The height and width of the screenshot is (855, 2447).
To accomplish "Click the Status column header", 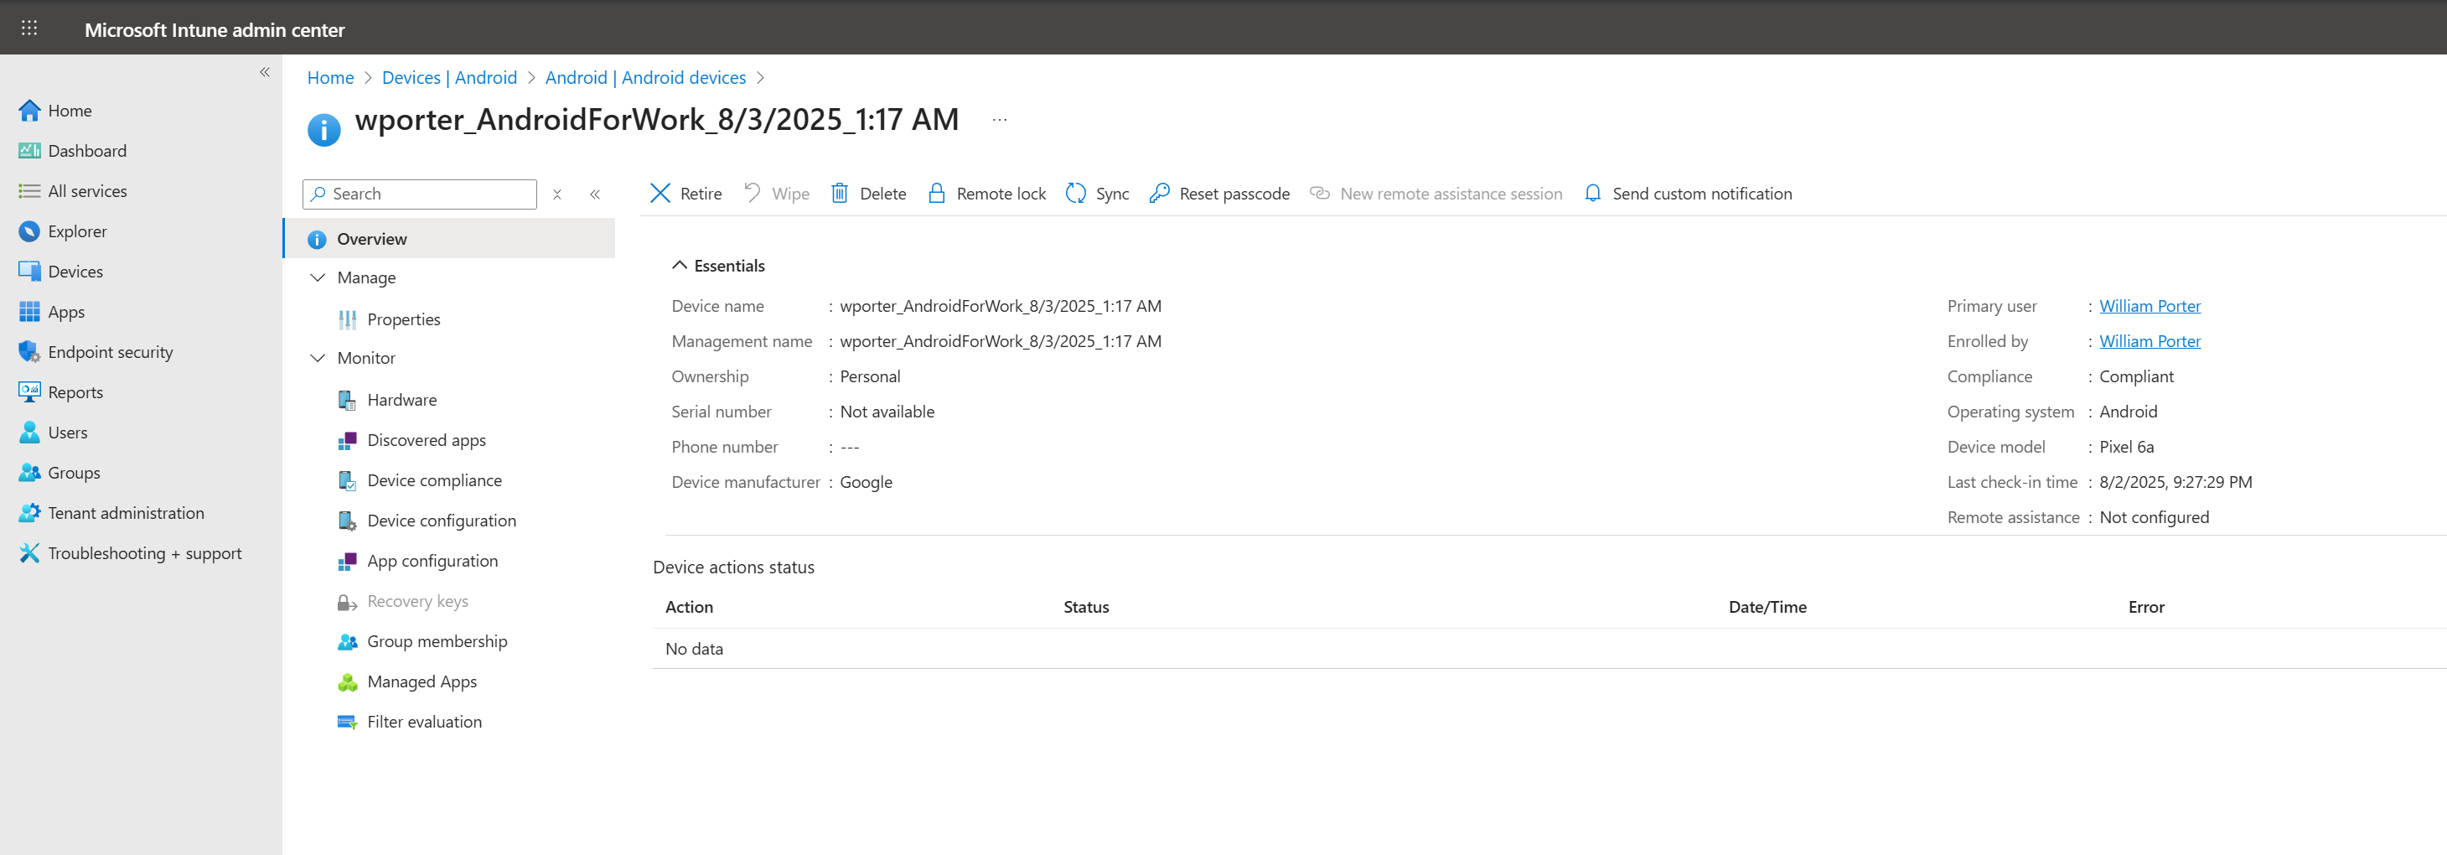I will tap(1086, 606).
